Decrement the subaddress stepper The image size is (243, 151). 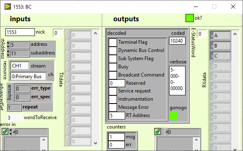coord(8,55)
